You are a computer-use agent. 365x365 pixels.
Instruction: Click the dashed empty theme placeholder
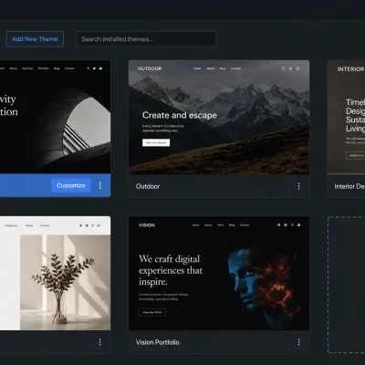[x=347, y=285]
